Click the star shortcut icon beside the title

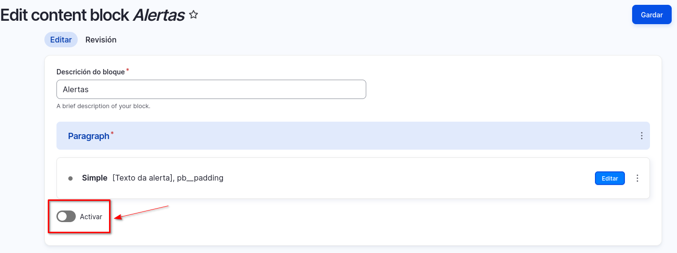tap(193, 15)
